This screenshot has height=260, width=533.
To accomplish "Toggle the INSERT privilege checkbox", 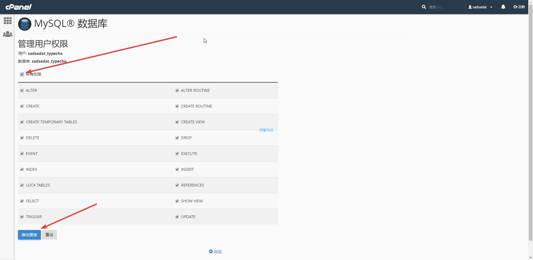I will pyautogui.click(x=177, y=169).
